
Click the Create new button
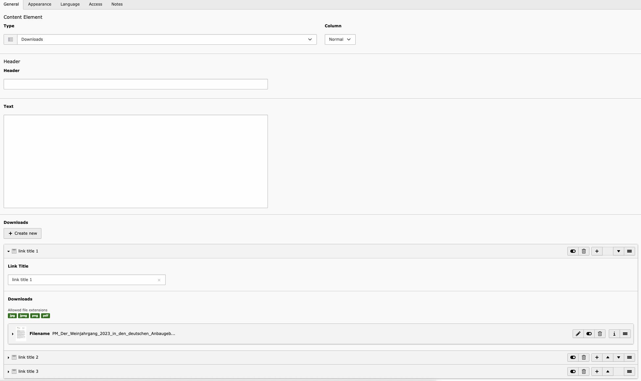point(22,233)
